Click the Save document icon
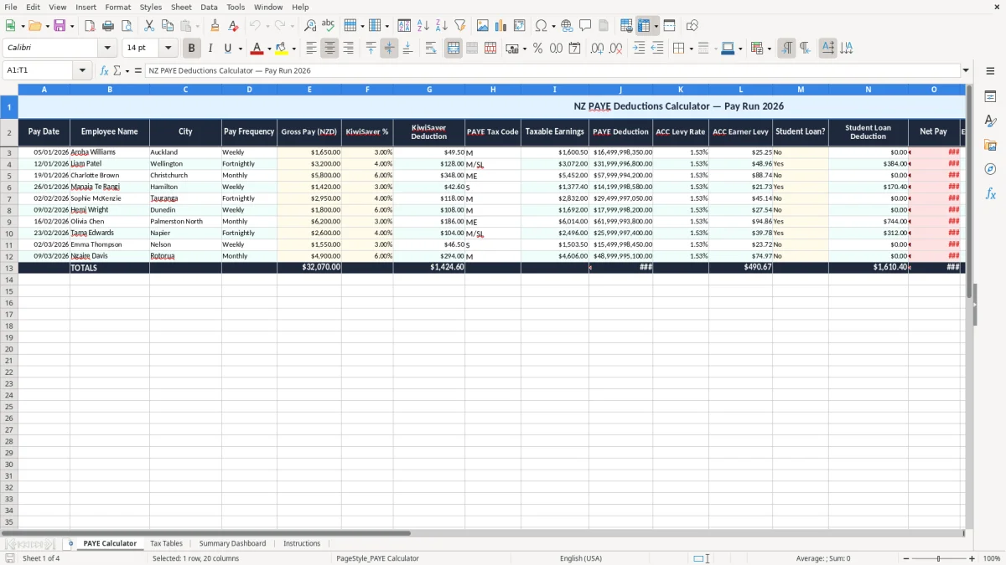Screen dimensions: 1006x565 pyautogui.click(x=60, y=26)
